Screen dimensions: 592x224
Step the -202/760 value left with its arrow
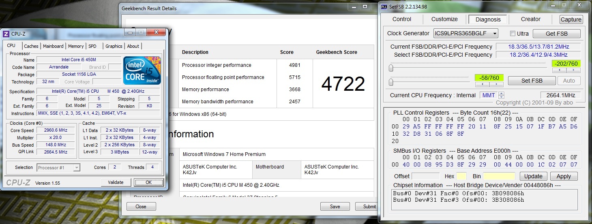559,70
